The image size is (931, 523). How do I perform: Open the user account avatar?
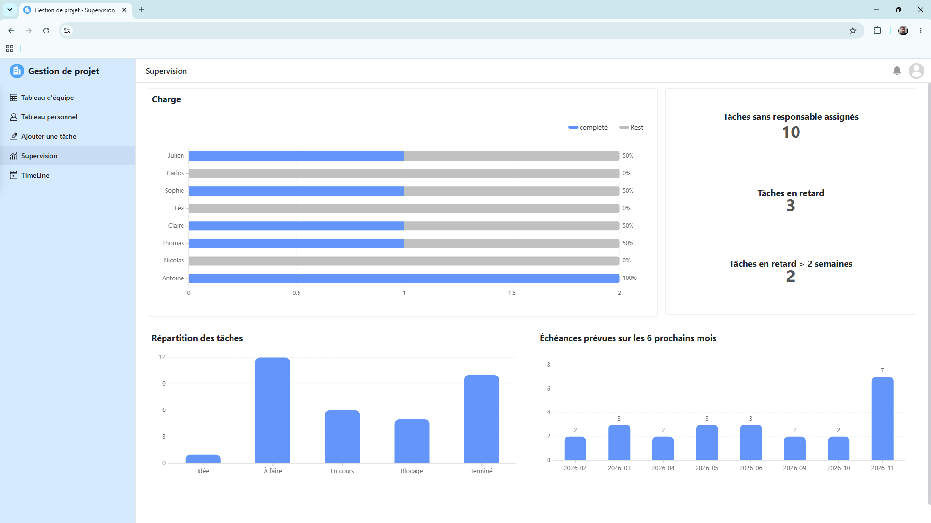click(916, 71)
